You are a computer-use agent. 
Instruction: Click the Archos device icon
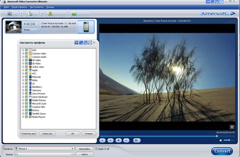pyautogui.click(x=30, y=110)
